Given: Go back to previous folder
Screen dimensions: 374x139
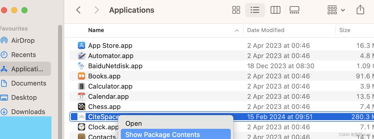Looking at the screenshot, I should [78, 10].
